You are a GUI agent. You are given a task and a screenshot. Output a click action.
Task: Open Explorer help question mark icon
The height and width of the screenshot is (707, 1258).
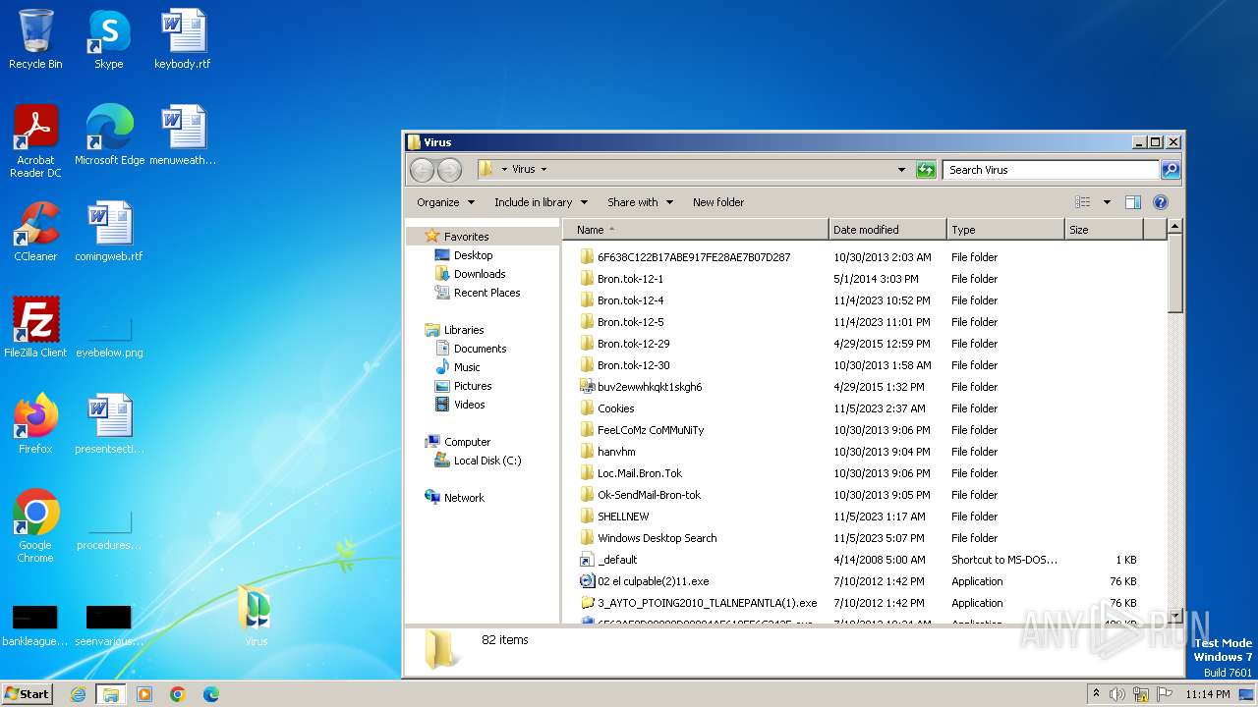click(1160, 202)
